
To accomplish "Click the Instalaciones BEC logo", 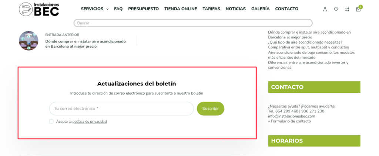I will [x=39, y=9].
